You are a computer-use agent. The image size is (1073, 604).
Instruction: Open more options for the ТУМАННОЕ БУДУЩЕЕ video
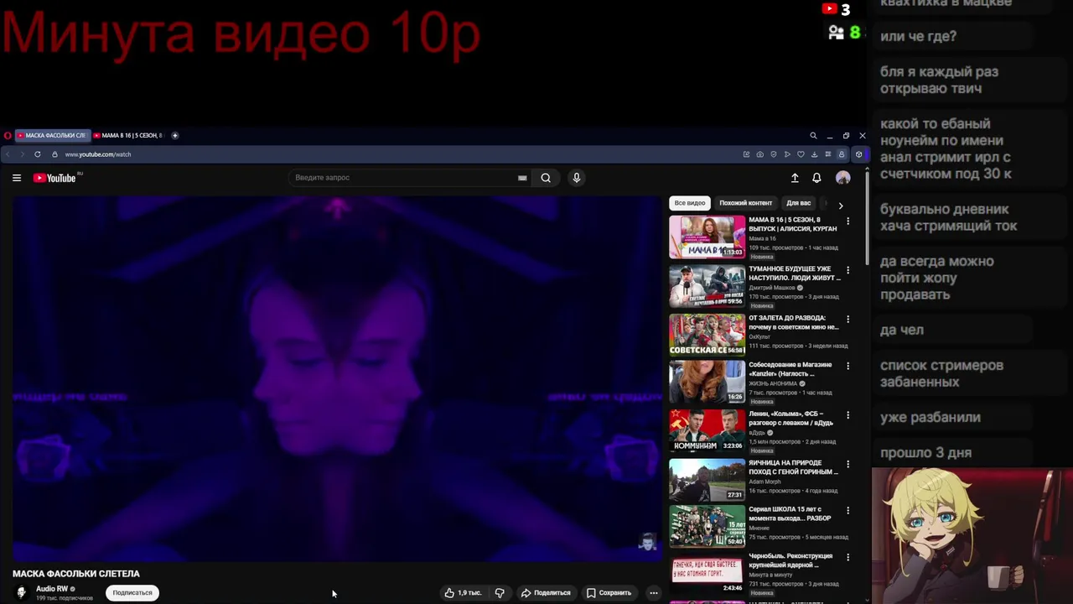[848, 270]
